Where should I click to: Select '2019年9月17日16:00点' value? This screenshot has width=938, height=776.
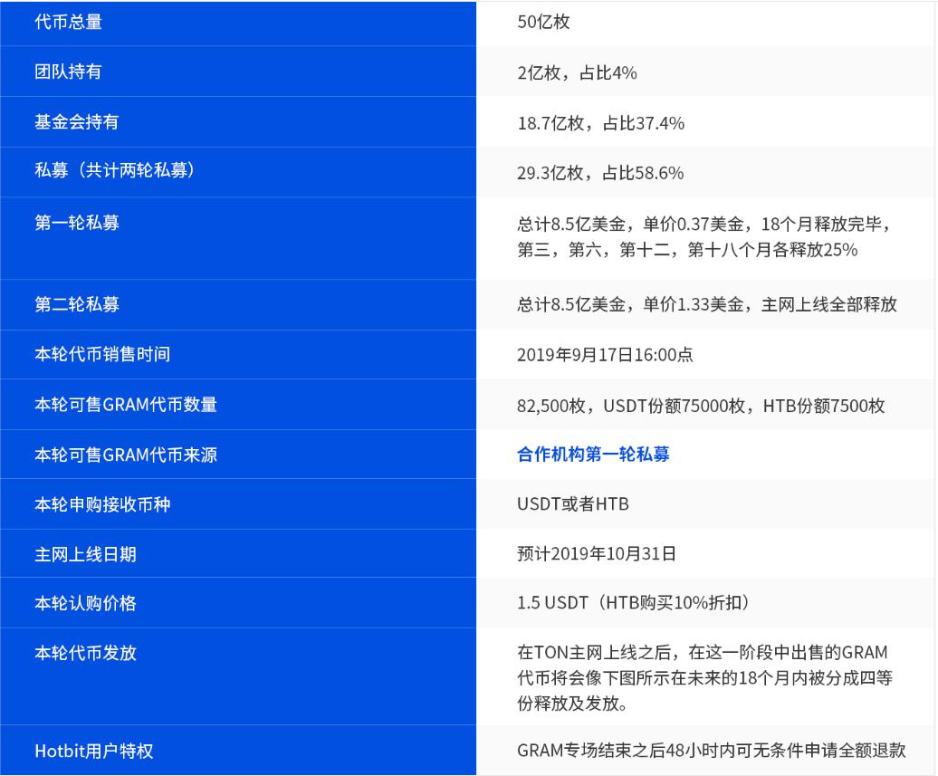[605, 355]
